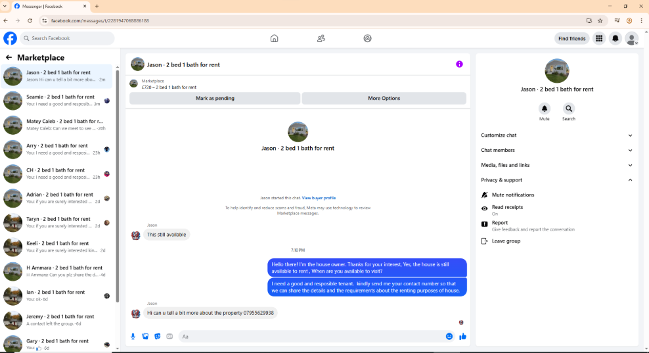This screenshot has height=353, width=649.
Task: Open the Ian conversation in chat list
Action: point(56,296)
